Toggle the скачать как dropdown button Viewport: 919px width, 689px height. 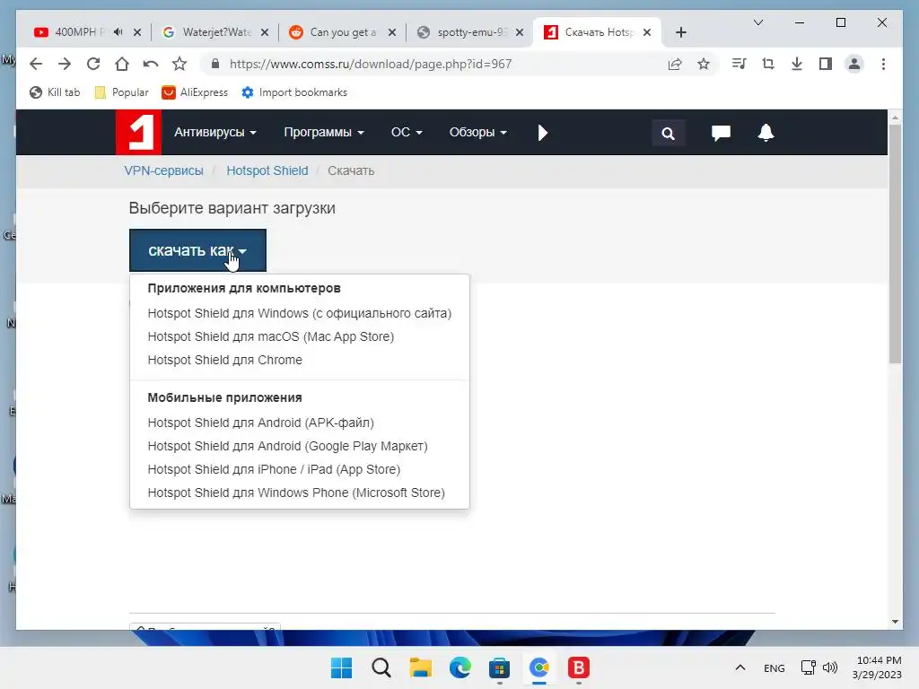point(197,250)
